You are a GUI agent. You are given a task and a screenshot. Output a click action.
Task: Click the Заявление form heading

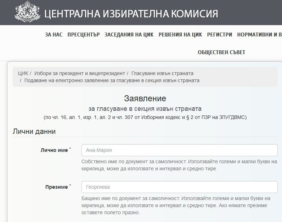pyautogui.click(x=145, y=98)
